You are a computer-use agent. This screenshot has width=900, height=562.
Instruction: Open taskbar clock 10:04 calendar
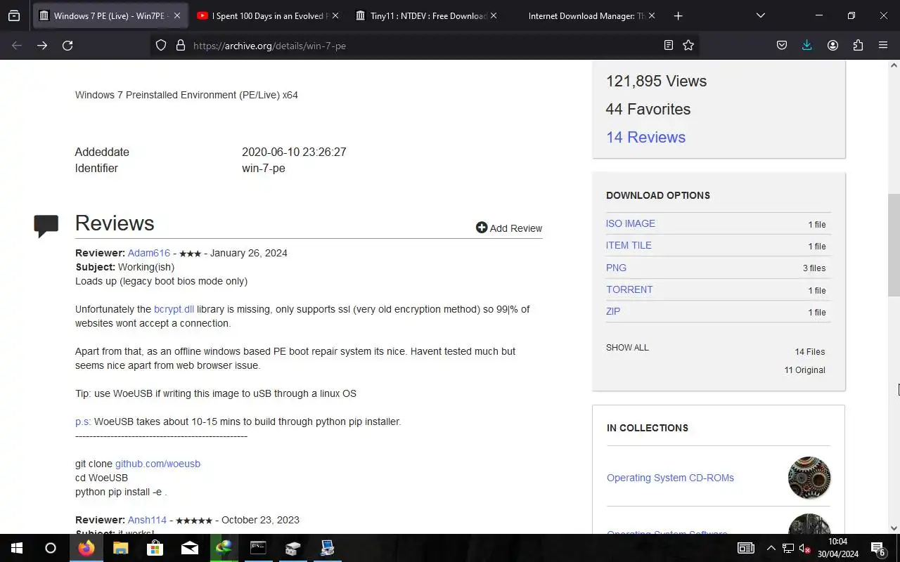point(837,548)
